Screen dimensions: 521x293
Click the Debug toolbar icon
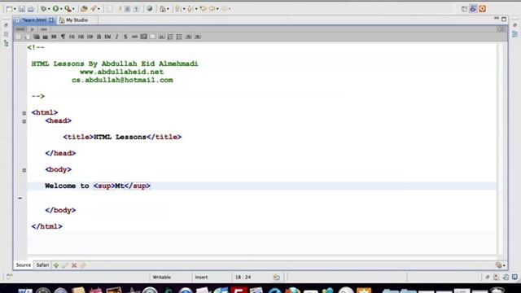click(43, 9)
